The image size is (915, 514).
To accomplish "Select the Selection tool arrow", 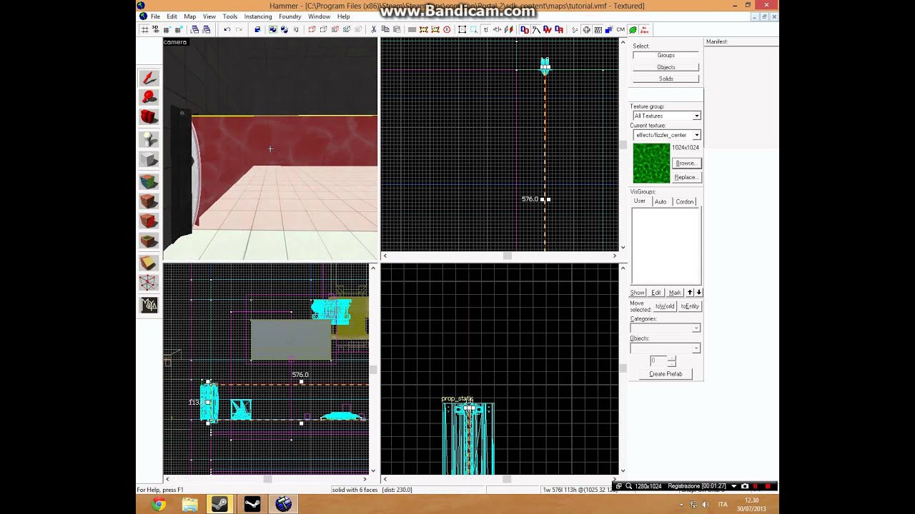I will pyautogui.click(x=149, y=78).
